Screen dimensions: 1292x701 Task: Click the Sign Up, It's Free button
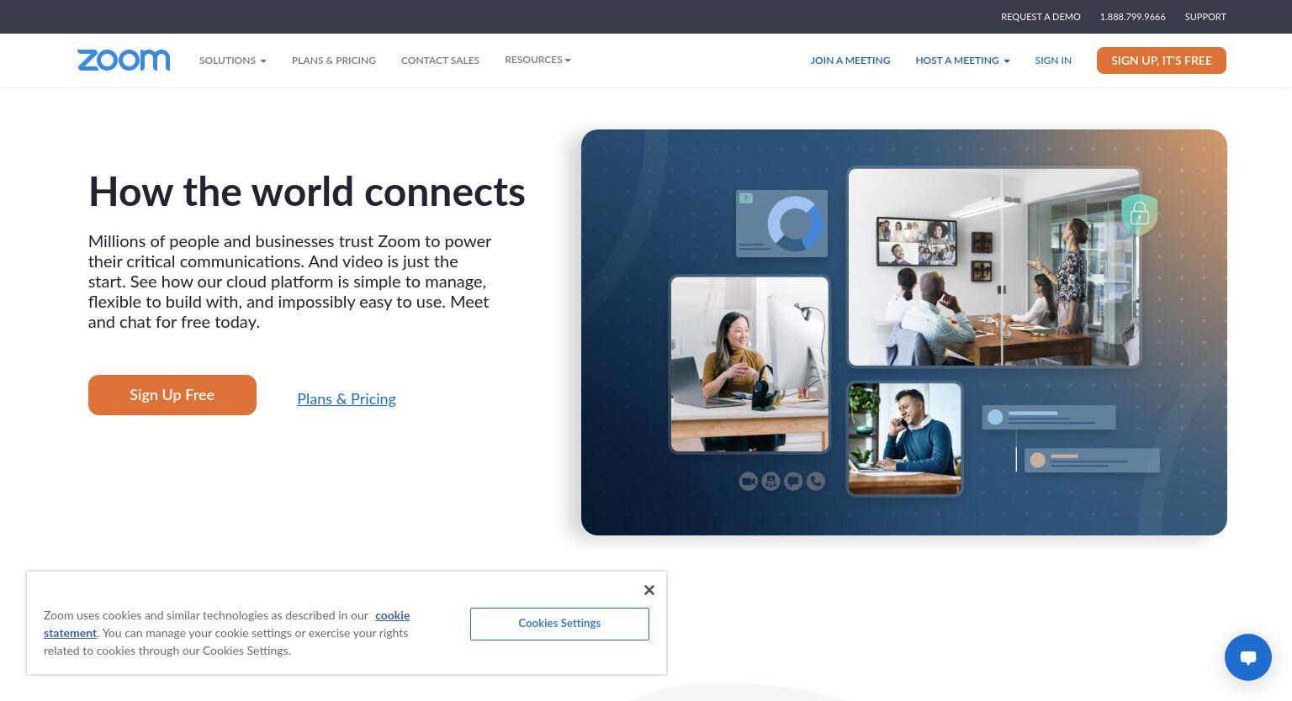[1162, 61]
